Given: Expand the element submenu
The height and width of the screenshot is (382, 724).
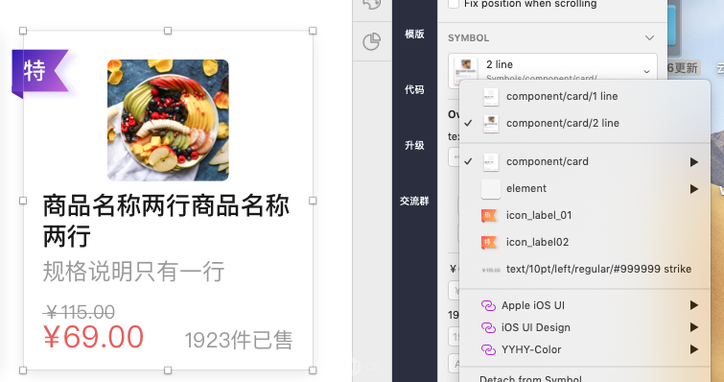Looking at the screenshot, I should pos(585,188).
